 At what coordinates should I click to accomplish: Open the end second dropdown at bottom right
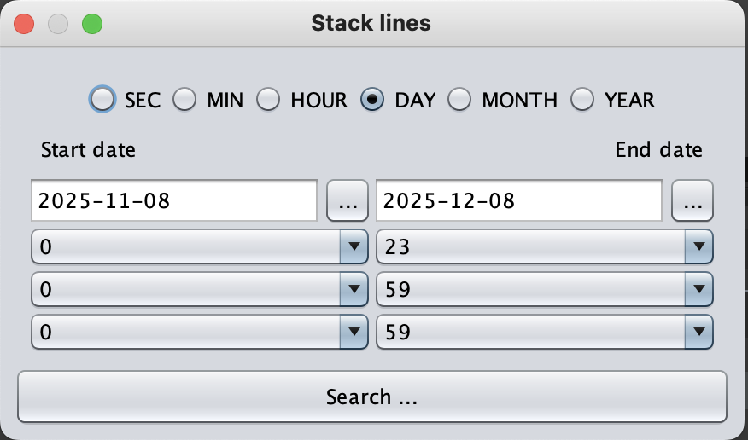698,332
